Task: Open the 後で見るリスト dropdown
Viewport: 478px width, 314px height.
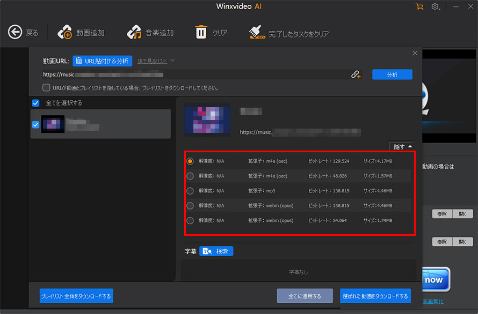Action: [x=156, y=61]
